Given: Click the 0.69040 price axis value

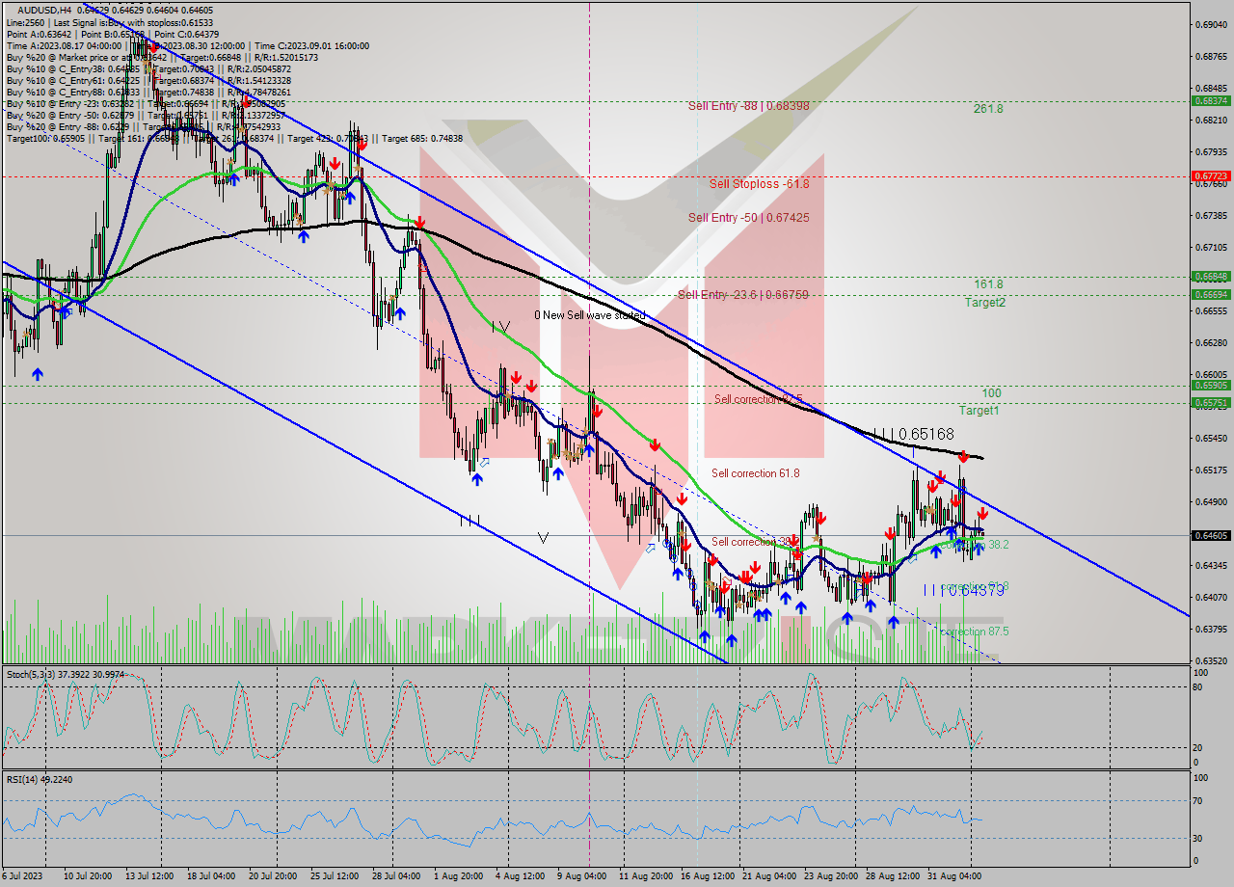Looking at the screenshot, I should pos(1210,24).
